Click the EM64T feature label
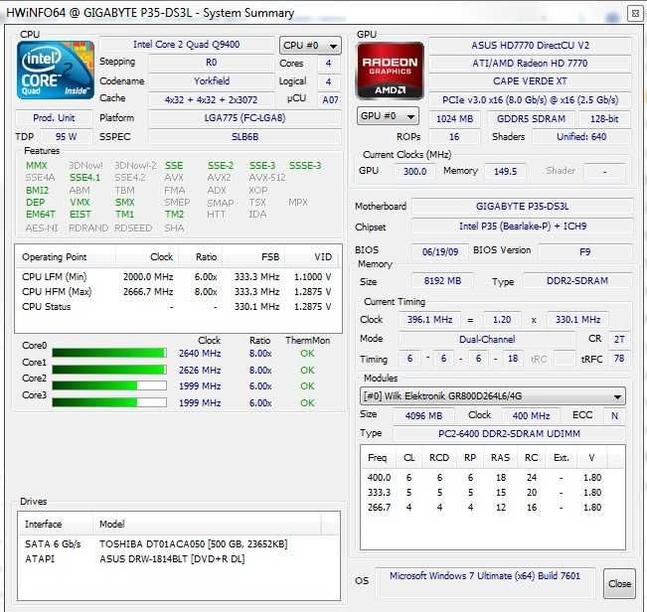The height and width of the screenshot is (612, 647). pyautogui.click(x=40, y=215)
